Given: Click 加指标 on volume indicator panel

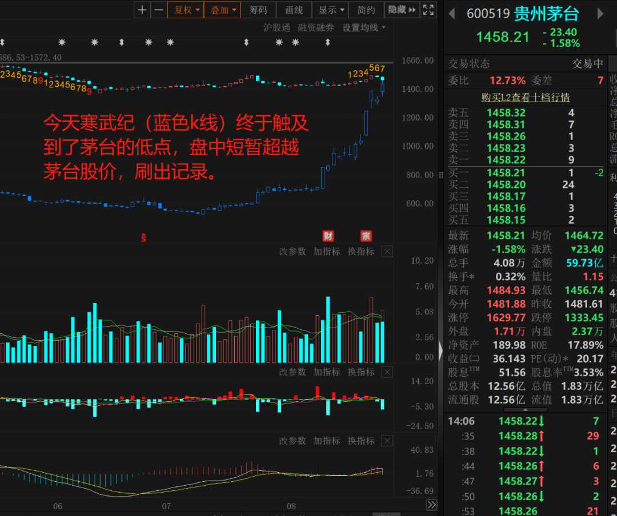Looking at the screenshot, I should point(327,252).
